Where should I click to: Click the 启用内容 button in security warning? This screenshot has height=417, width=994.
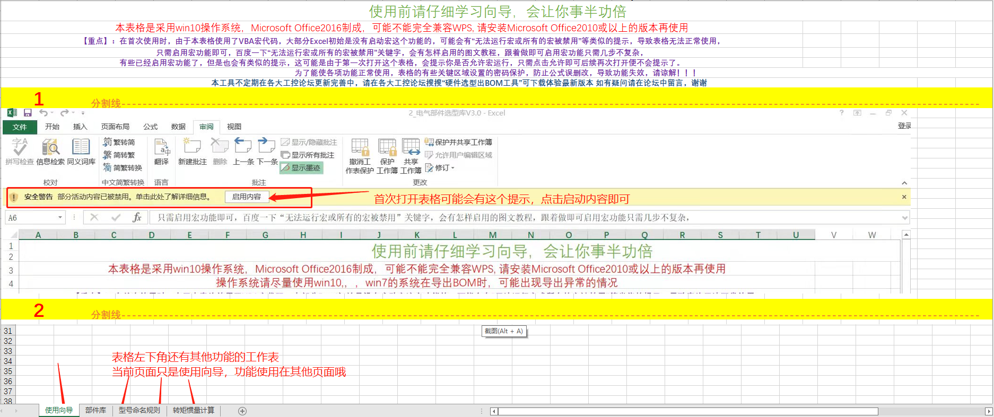coord(247,197)
